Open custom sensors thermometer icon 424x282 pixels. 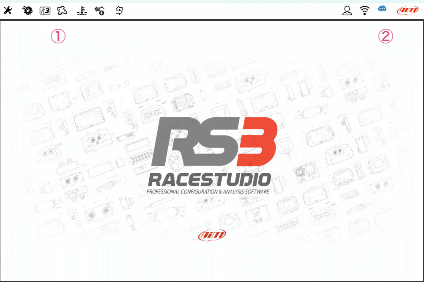point(82,11)
